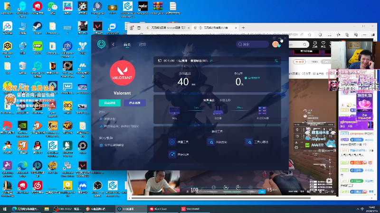Switch to Edge window on taskbar
This screenshot has width=380, height=213.
click(x=26, y=209)
